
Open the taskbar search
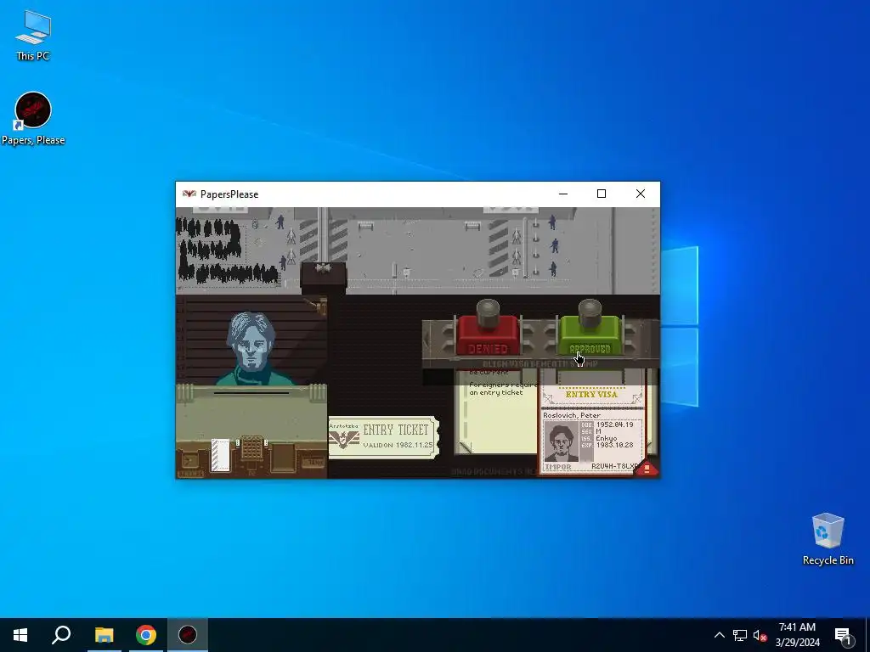point(61,635)
